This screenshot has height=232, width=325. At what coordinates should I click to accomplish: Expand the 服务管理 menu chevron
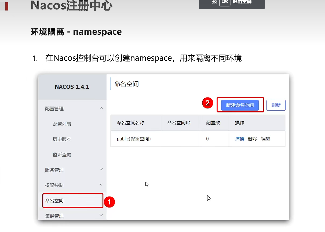pos(101,169)
